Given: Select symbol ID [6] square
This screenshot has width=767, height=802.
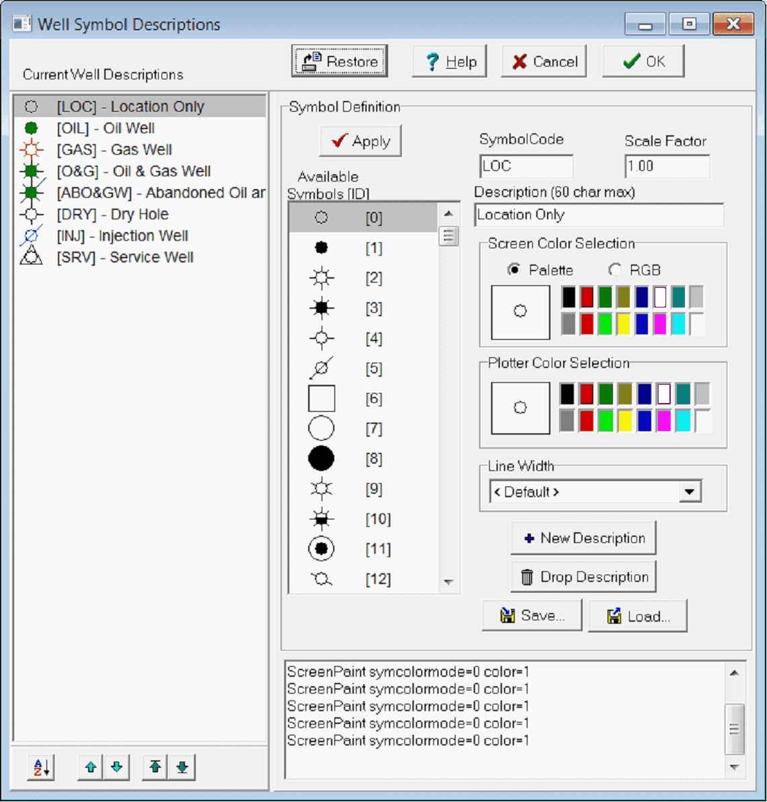Looking at the screenshot, I should (363, 398).
